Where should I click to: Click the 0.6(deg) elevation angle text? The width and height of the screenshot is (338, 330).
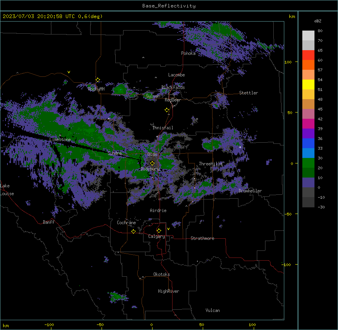pyautogui.click(x=90, y=16)
